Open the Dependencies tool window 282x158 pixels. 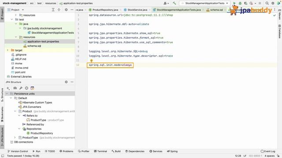(135, 151)
